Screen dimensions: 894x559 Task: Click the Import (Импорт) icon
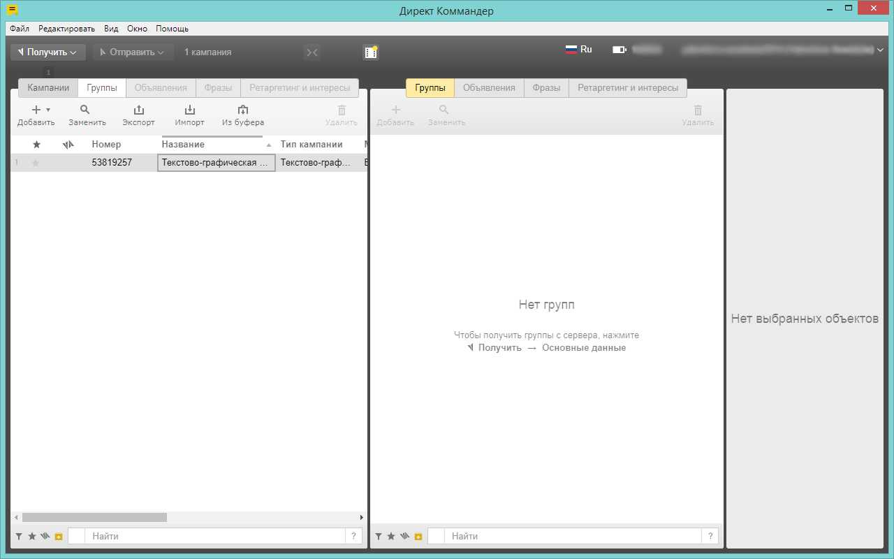(x=189, y=110)
